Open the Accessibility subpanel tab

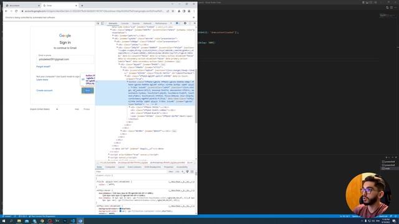pos(182,167)
